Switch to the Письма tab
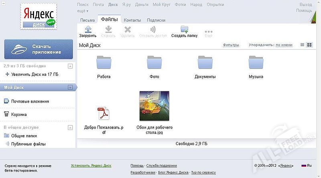 point(87,20)
